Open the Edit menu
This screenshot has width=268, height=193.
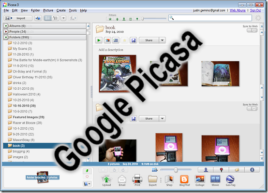click(15, 11)
